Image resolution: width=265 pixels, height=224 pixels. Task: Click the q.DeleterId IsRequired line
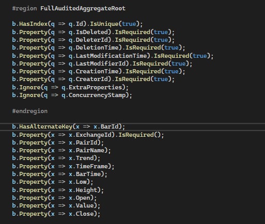coord(93,40)
